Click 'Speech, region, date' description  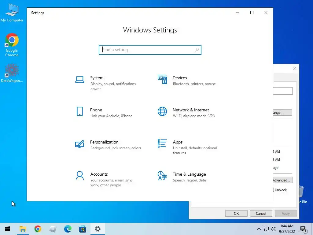(189, 180)
